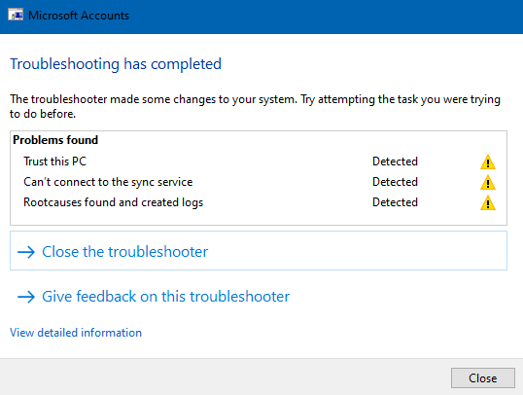Select Rootcauses found and created logs
The height and width of the screenshot is (395, 523).
(114, 202)
